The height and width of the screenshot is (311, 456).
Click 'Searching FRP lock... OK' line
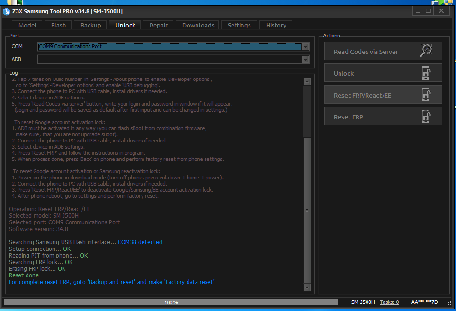[41, 262]
